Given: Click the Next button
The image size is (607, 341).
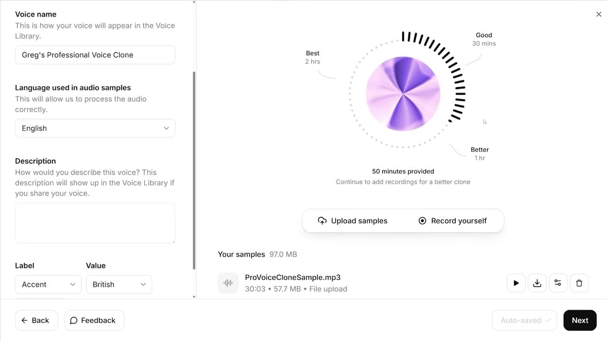Looking at the screenshot, I should 580,321.
